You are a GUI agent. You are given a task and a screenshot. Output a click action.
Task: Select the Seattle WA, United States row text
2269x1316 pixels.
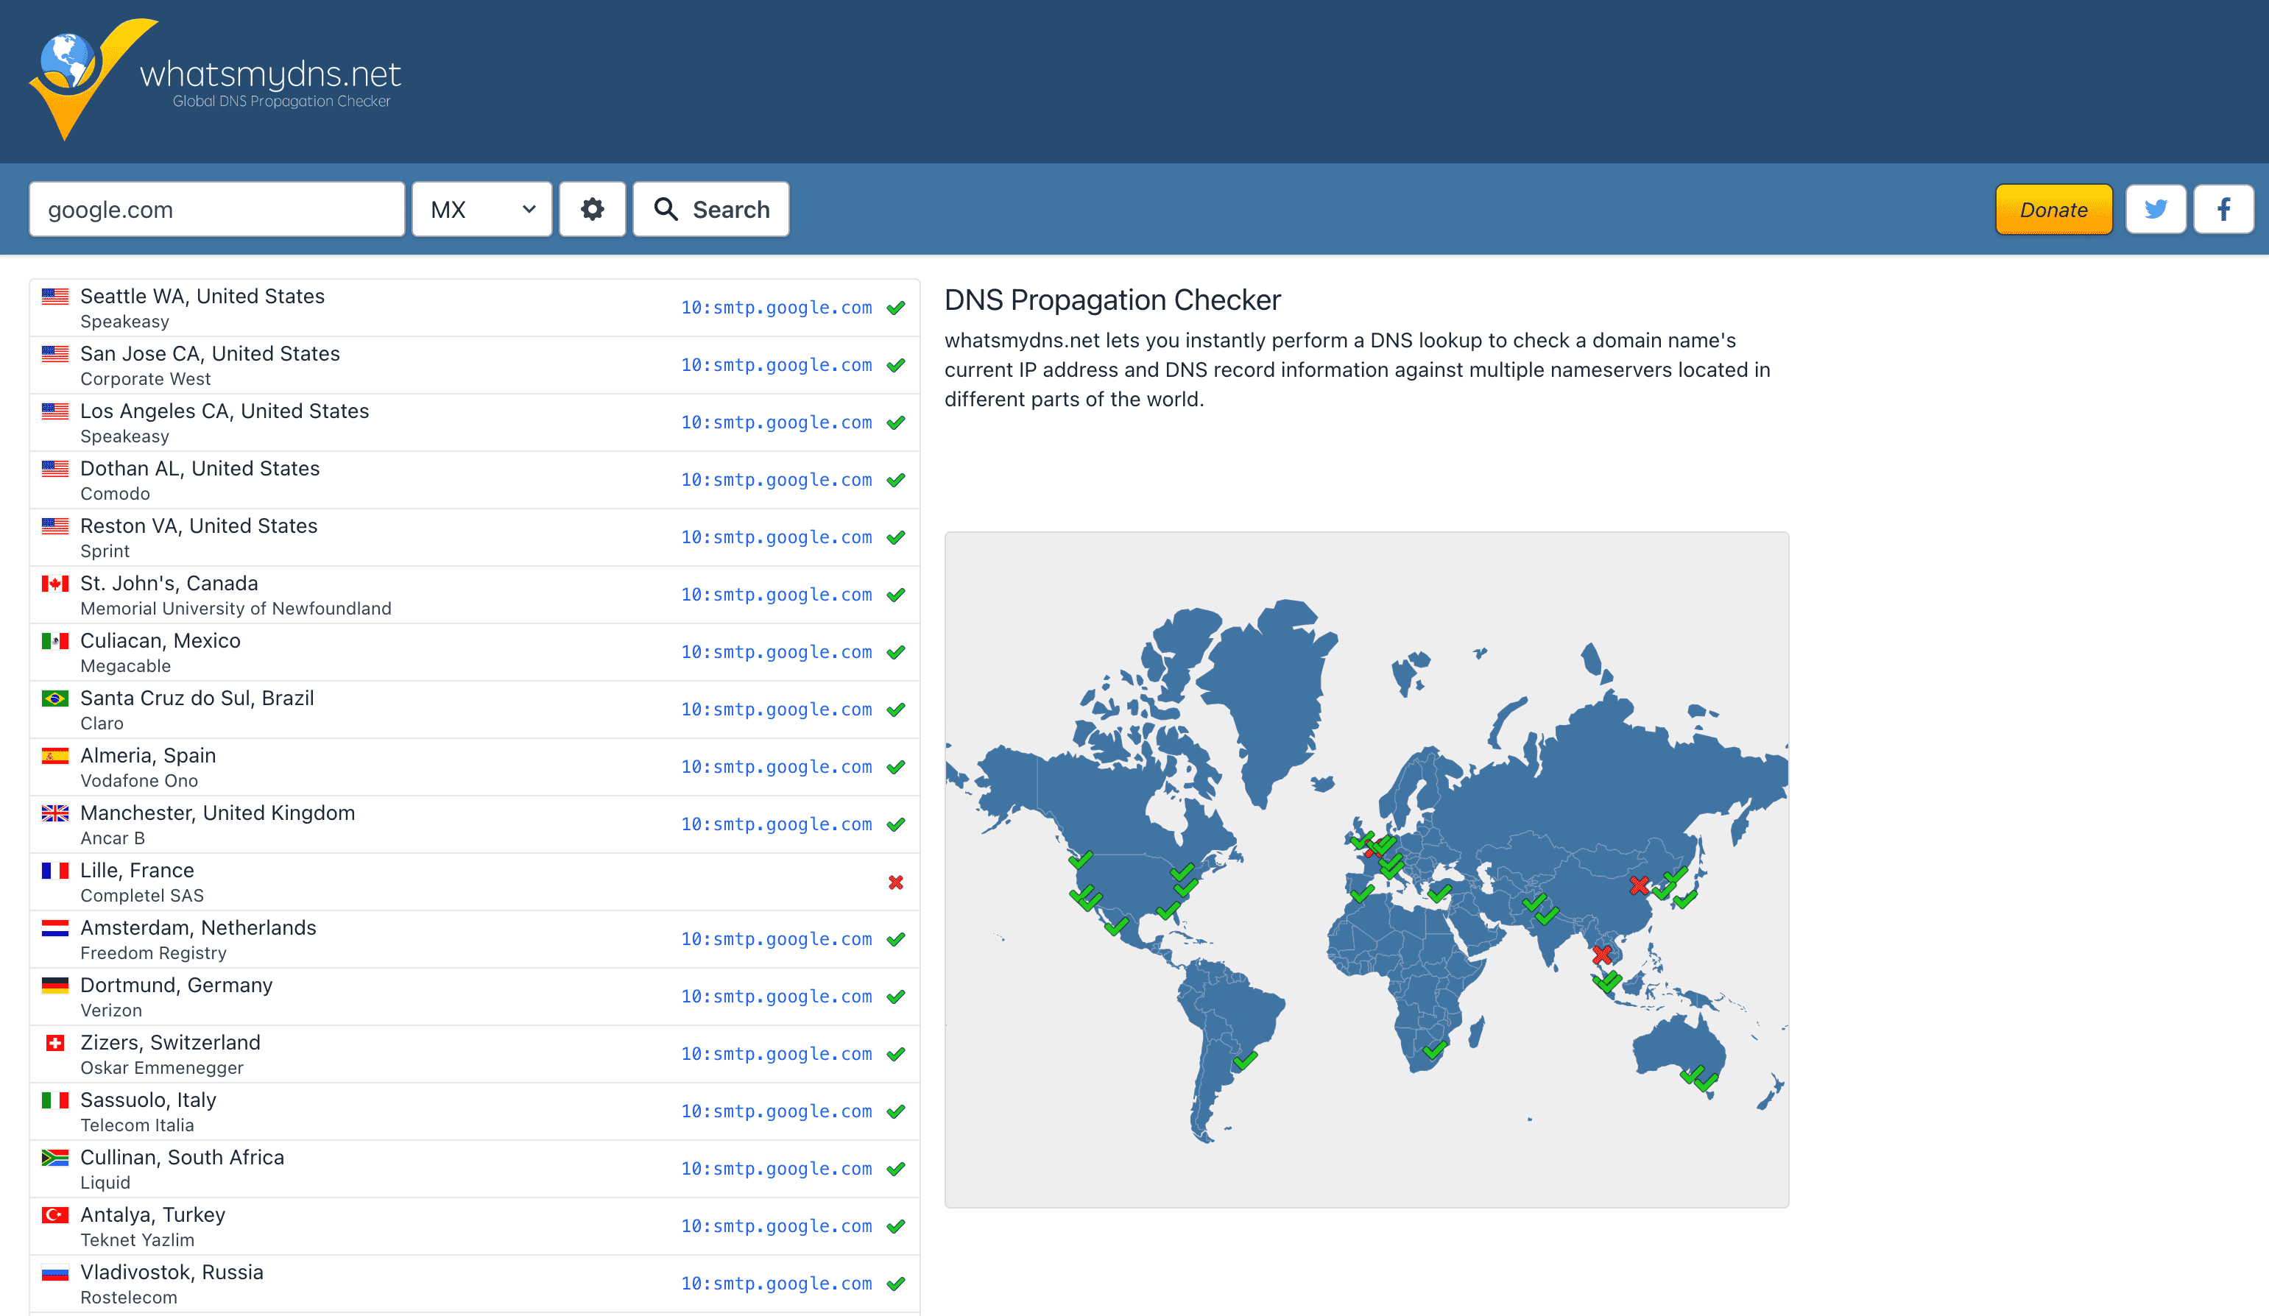(202, 296)
